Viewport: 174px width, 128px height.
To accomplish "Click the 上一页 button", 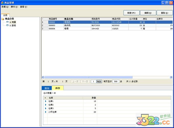I will 75,82.
